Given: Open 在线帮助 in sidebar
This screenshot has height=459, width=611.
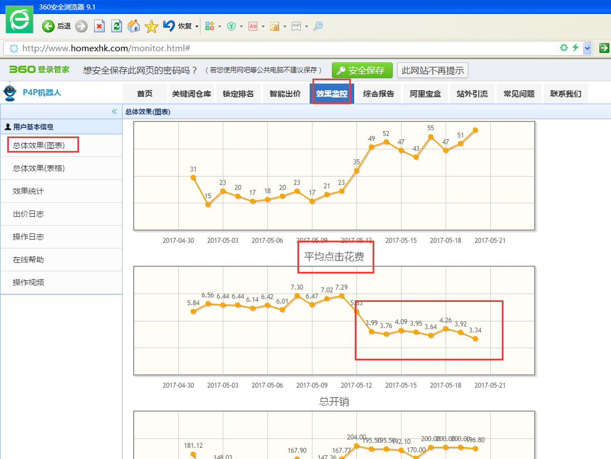Looking at the screenshot, I should 61,260.
